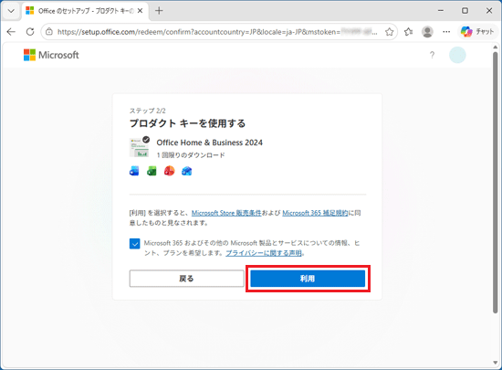Click the Word app icon
The height and width of the screenshot is (370, 502).
pyautogui.click(x=134, y=171)
